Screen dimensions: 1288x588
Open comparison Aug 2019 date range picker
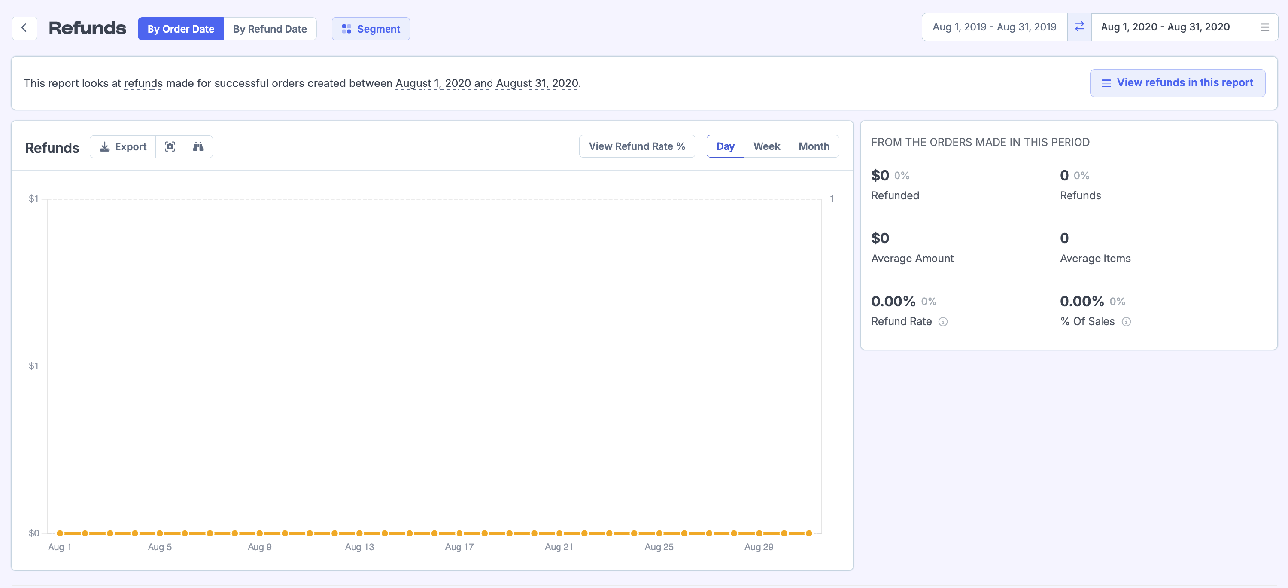[994, 27]
